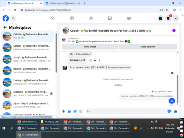Image resolution: width=184 pixels, height=138 pixels.
Task: Click the listing thumbnail in Marketplace banner
Action: [x=64, y=40]
